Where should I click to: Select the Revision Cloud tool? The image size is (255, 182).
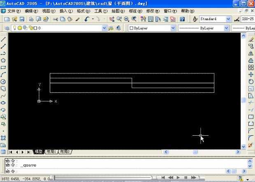(3, 89)
